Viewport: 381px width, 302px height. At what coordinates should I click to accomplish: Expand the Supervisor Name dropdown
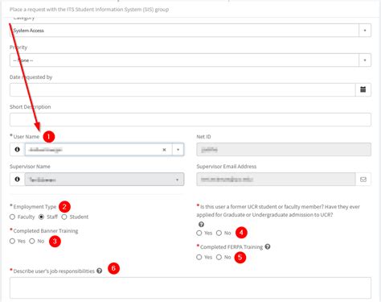[104, 180]
